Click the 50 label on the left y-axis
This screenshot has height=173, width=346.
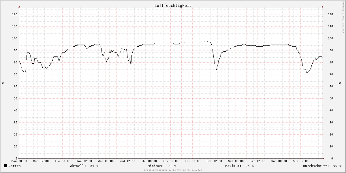(x=16, y=98)
